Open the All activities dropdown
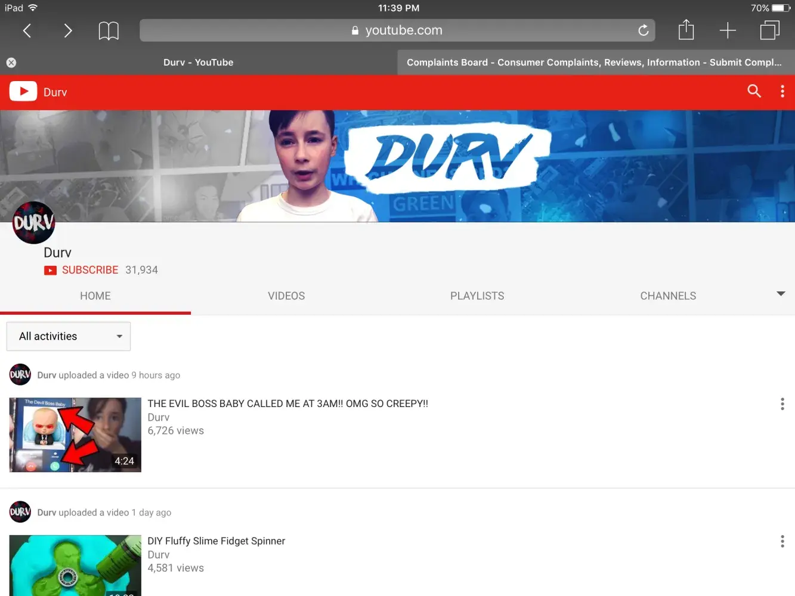The image size is (795, 596). (x=69, y=337)
